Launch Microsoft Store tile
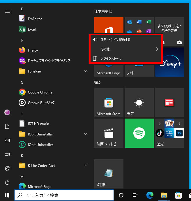Screen dimensions: 191x201 click(x=109, y=103)
